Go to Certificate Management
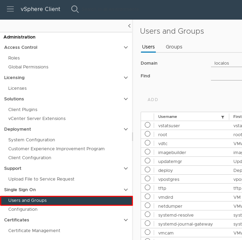 pos(34,231)
